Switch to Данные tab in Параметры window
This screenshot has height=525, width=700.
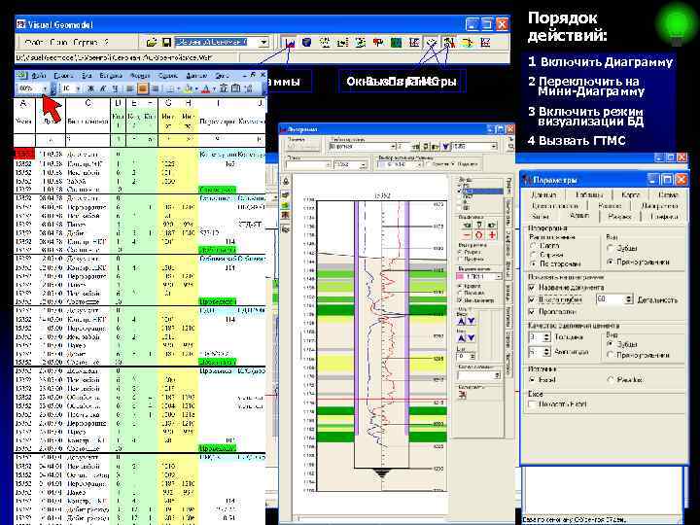tap(543, 194)
